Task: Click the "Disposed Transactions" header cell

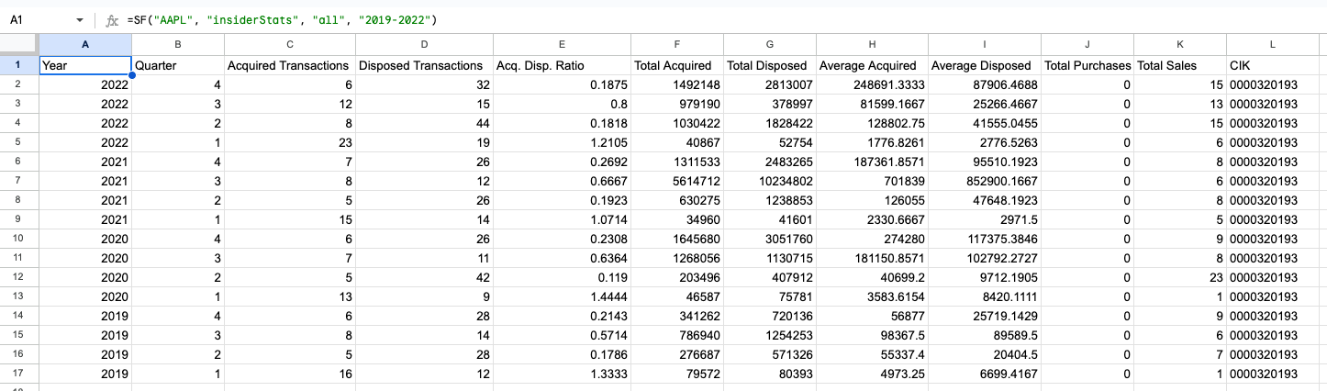Action: pyautogui.click(x=424, y=65)
